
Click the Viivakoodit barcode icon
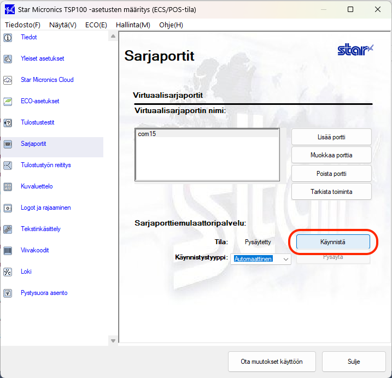[8, 251]
